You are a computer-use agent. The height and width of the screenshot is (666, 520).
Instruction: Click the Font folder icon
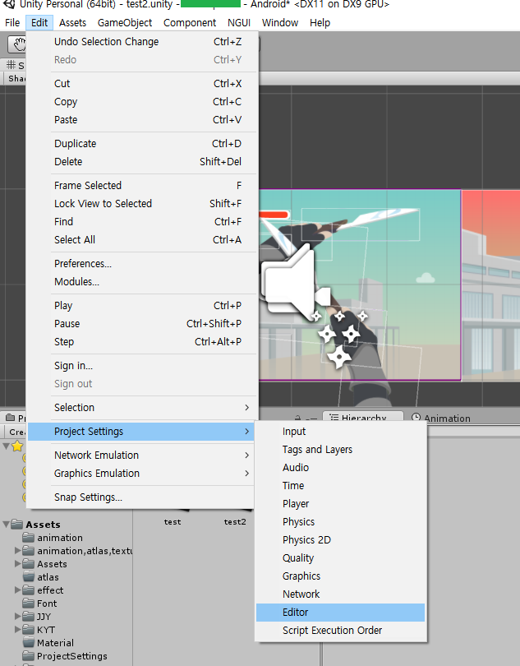click(30, 604)
